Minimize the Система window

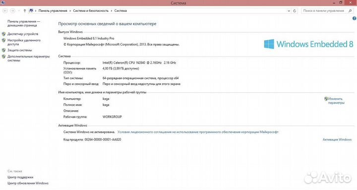pyautogui.click(x=334, y=3)
